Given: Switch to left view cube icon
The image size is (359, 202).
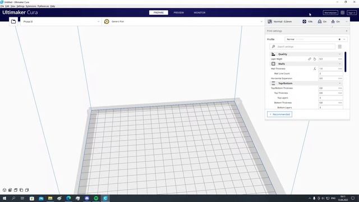Looking at the screenshot, I should coord(21,190).
